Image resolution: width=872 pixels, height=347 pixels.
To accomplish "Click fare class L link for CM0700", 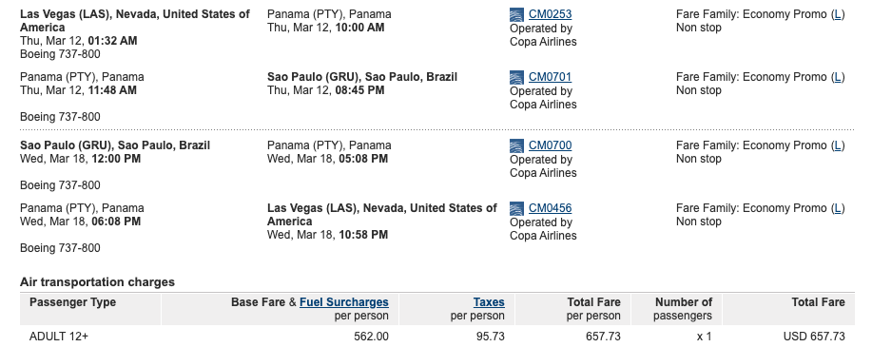I will pos(838,145).
